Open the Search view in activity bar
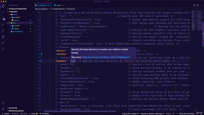Screen dimensions: 204x115 click(3, 12)
